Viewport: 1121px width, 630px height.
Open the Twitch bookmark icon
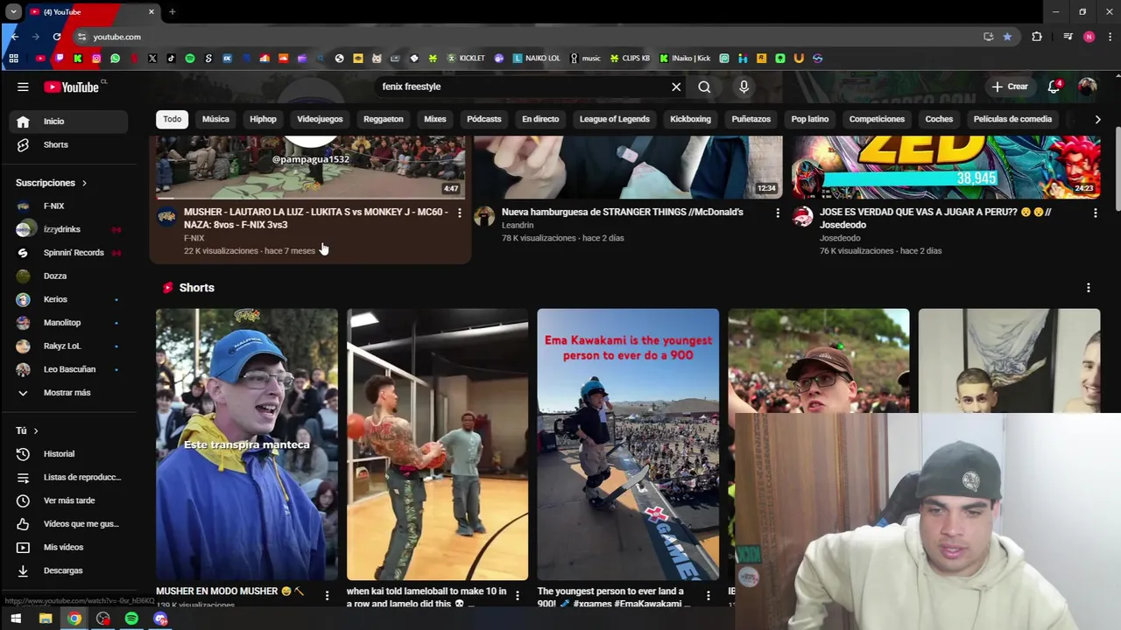coord(59,59)
